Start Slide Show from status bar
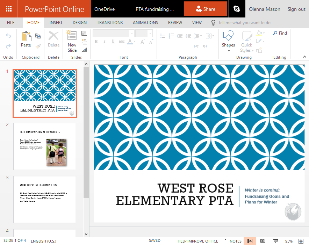The image size is (309, 245). [275, 241]
